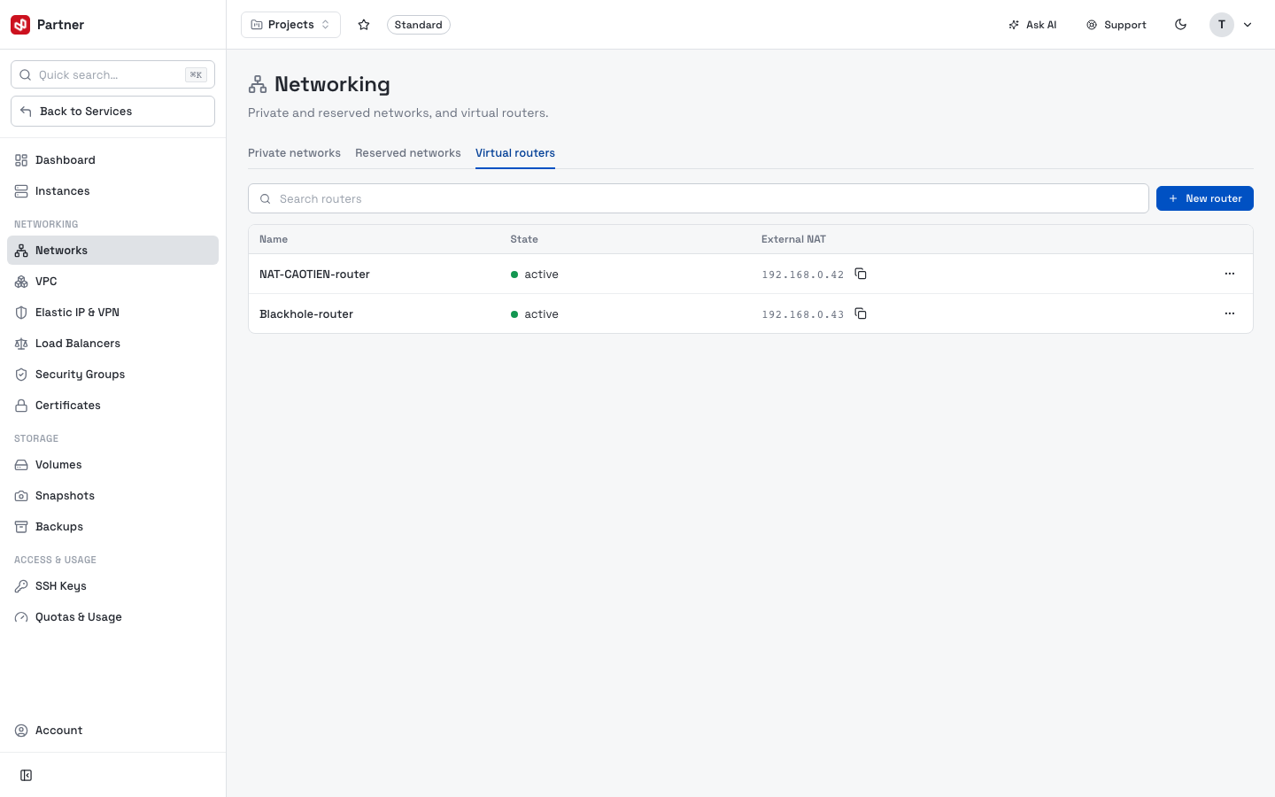1275x797 pixels.
Task: Open Backups page
Action: (x=112, y=527)
